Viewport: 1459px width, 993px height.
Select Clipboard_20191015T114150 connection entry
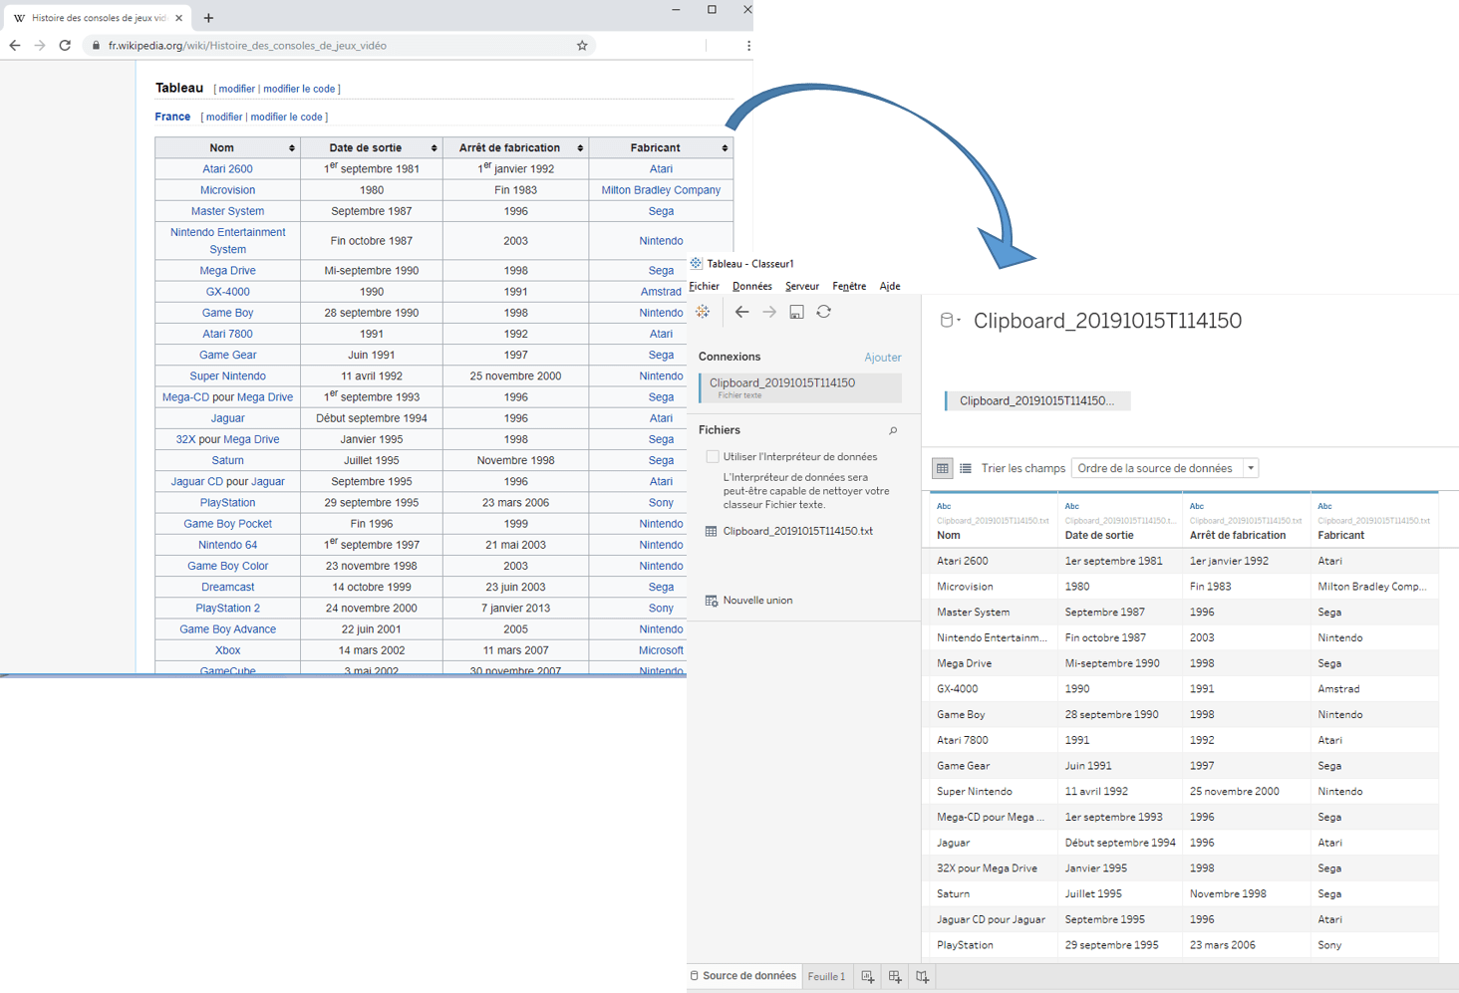tap(800, 387)
